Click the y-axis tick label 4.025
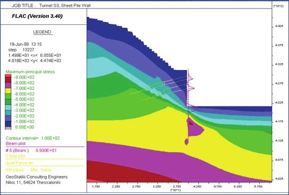Image resolution: width=289 pixels, height=195 pixels. (x=279, y=179)
